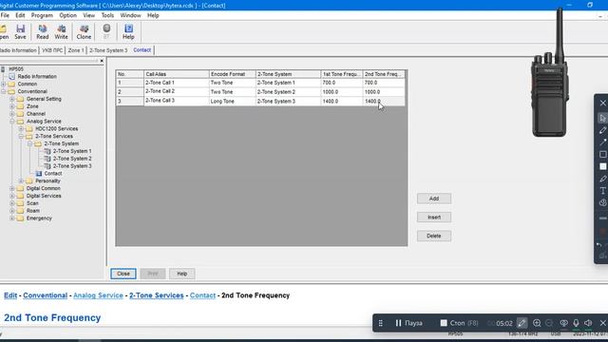This screenshot has height=342, width=608.
Task: Select the highlighter marker tool
Action: pos(602,179)
